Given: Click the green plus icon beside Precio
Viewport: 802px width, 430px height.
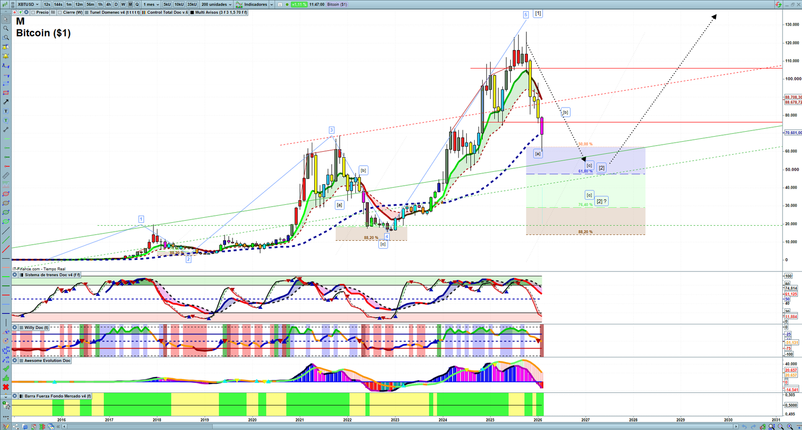Looking at the screenshot, I should (21, 13).
